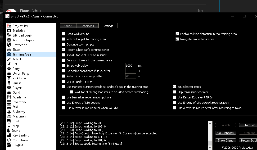Viewport: 257px width, 150px height.
Task: Select the Protection shield icon
Action: (x=9, y=45)
